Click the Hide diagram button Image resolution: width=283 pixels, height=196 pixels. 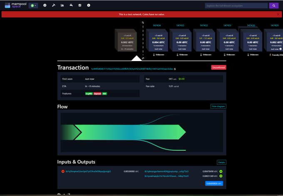coord(218,106)
